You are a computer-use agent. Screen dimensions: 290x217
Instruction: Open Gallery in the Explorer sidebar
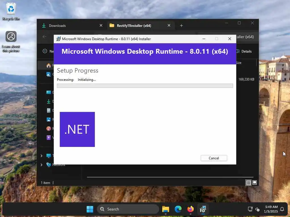click(48, 74)
